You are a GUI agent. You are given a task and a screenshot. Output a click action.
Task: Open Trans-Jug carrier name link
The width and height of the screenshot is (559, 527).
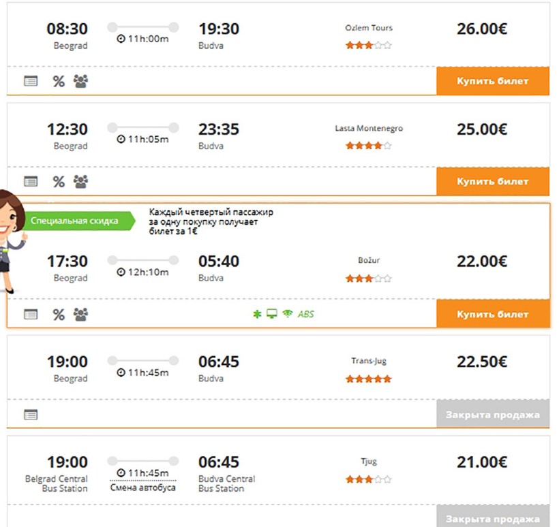pos(369,361)
